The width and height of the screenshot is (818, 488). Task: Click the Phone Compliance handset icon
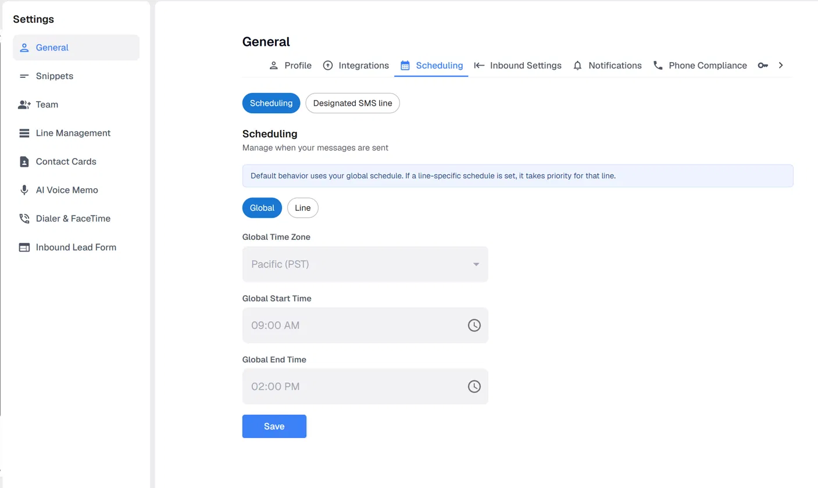pos(658,66)
